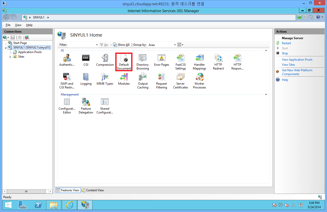Open the CGI feature icon
327x212 pixels.
click(x=86, y=60)
